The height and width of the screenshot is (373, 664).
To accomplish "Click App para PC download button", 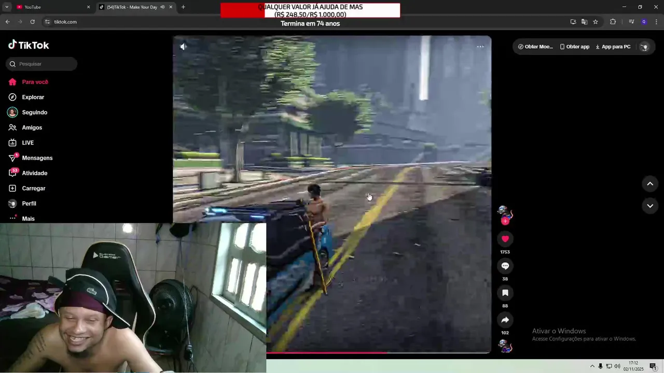I will tap(613, 47).
